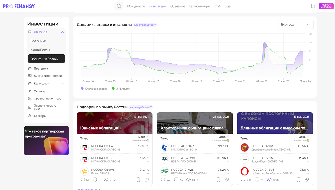Screen dimensions: 335x190
Task: Open the search magnifier icon
Action: point(119,6)
